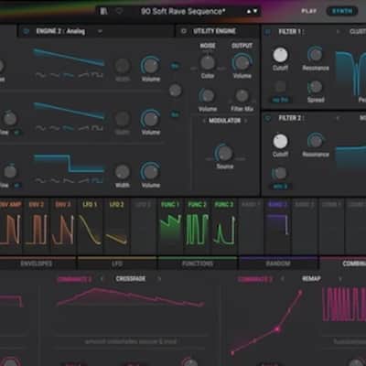Switch to the SYNTH view
Viewport: 366px width, 366px height.
[x=342, y=11]
